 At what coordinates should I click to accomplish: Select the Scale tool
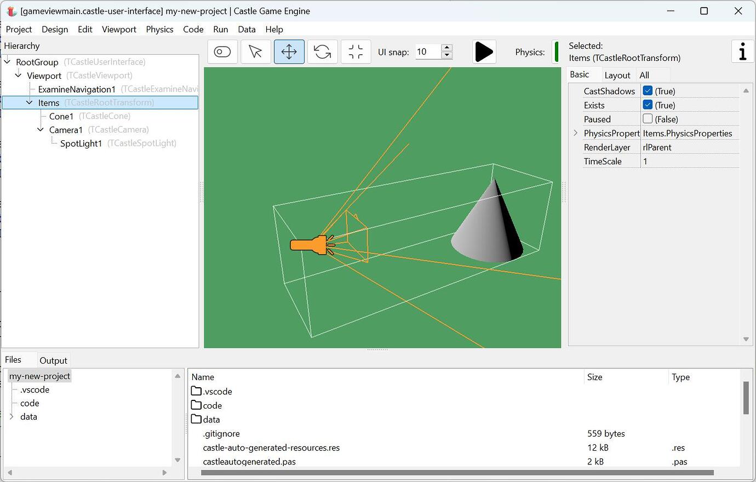[356, 51]
